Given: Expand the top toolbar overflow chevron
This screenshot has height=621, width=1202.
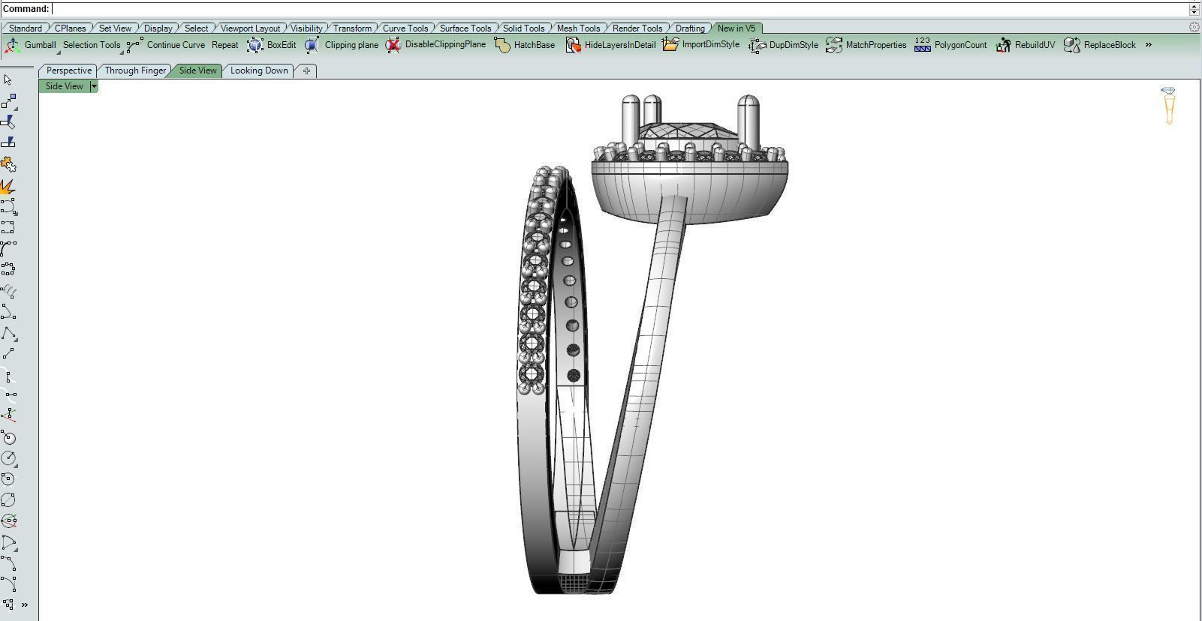Looking at the screenshot, I should [1148, 45].
